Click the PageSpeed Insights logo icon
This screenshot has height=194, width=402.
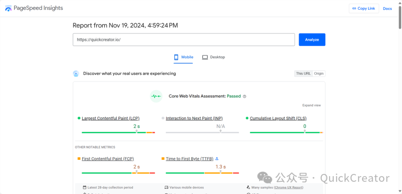(x=8, y=8)
